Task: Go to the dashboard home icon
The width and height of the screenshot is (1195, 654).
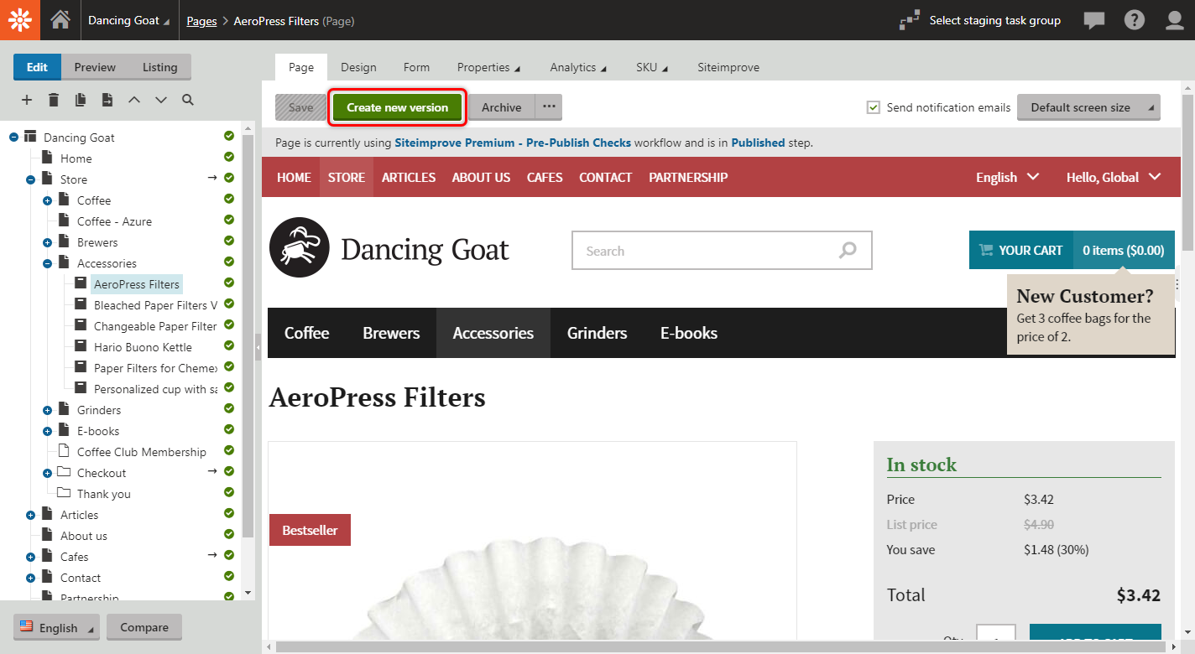Action: click(x=60, y=20)
